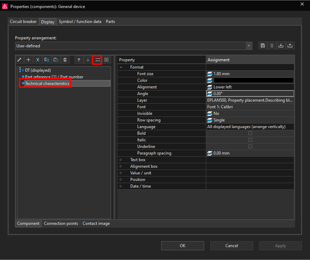This screenshot has height=260, width=310.
Task: Cut the selected property with scissors icon
Action: (38, 60)
